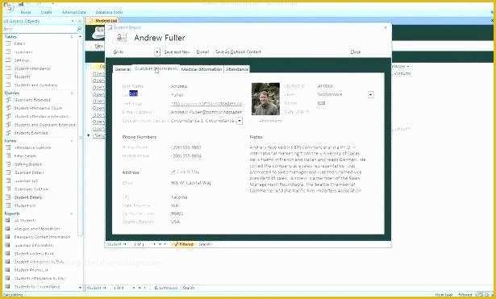Open the Students and Guardians Extended query icon
The width and height of the screenshot is (496, 299).
(x=9, y=125)
